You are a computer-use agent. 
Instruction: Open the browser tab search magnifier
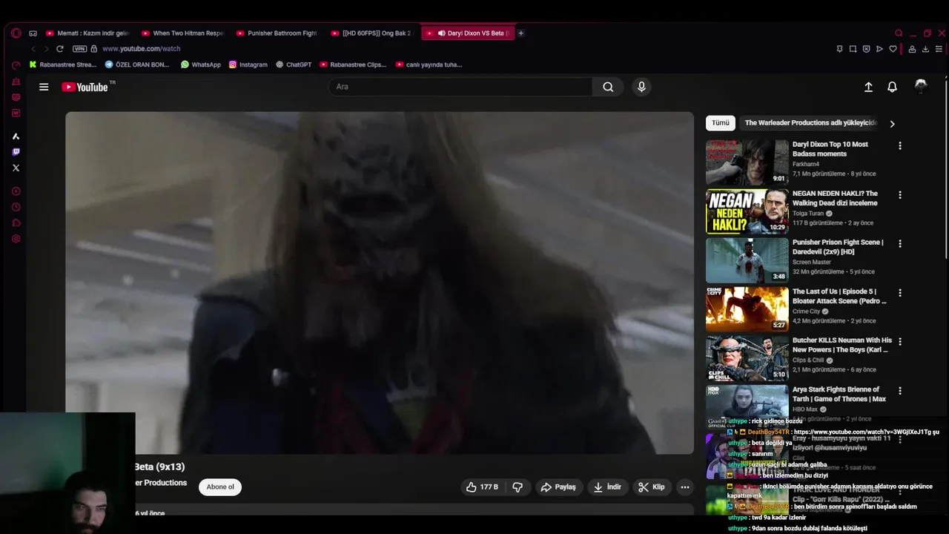pos(899,33)
